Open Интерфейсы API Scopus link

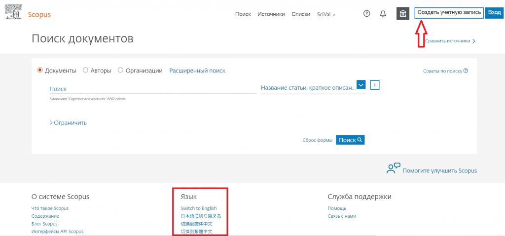57,232
